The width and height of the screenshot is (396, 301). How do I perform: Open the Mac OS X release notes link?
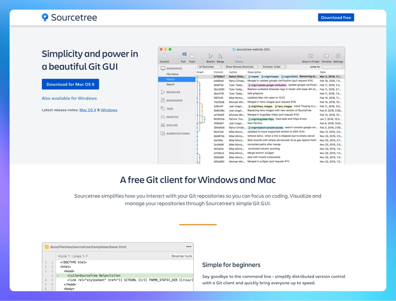pyautogui.click(x=88, y=110)
